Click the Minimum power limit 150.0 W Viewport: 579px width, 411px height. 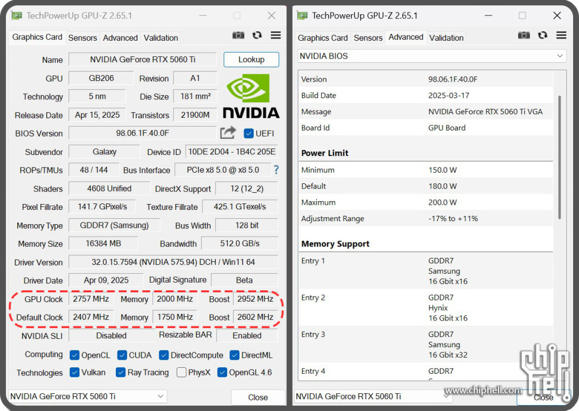click(x=442, y=170)
